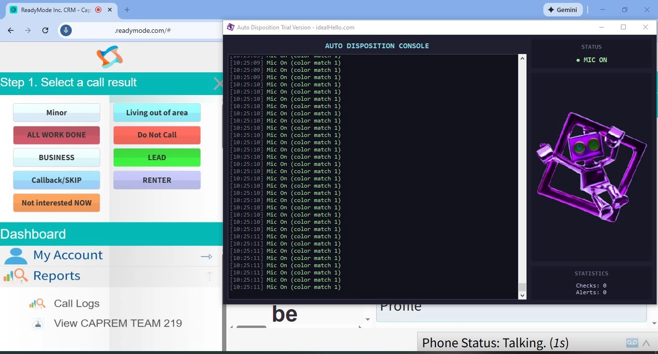Screen dimensions: 658x354
Task: Open a new browser tab
Action: point(127,10)
